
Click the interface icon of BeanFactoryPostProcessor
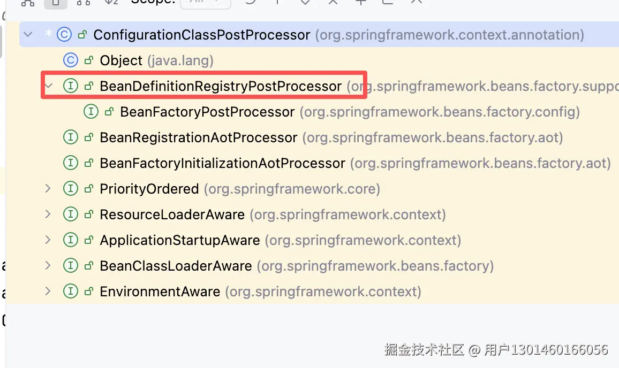coord(91,112)
